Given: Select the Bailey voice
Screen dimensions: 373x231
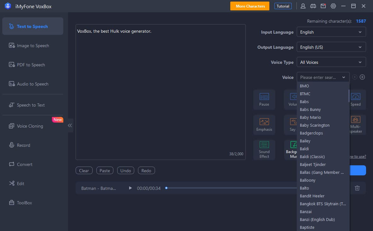Looking at the screenshot, I should [x=323, y=141].
